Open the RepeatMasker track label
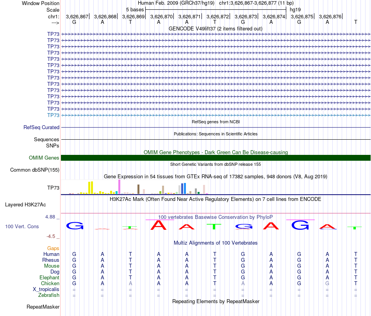Screen dimensions: 371x316 (x=43, y=307)
